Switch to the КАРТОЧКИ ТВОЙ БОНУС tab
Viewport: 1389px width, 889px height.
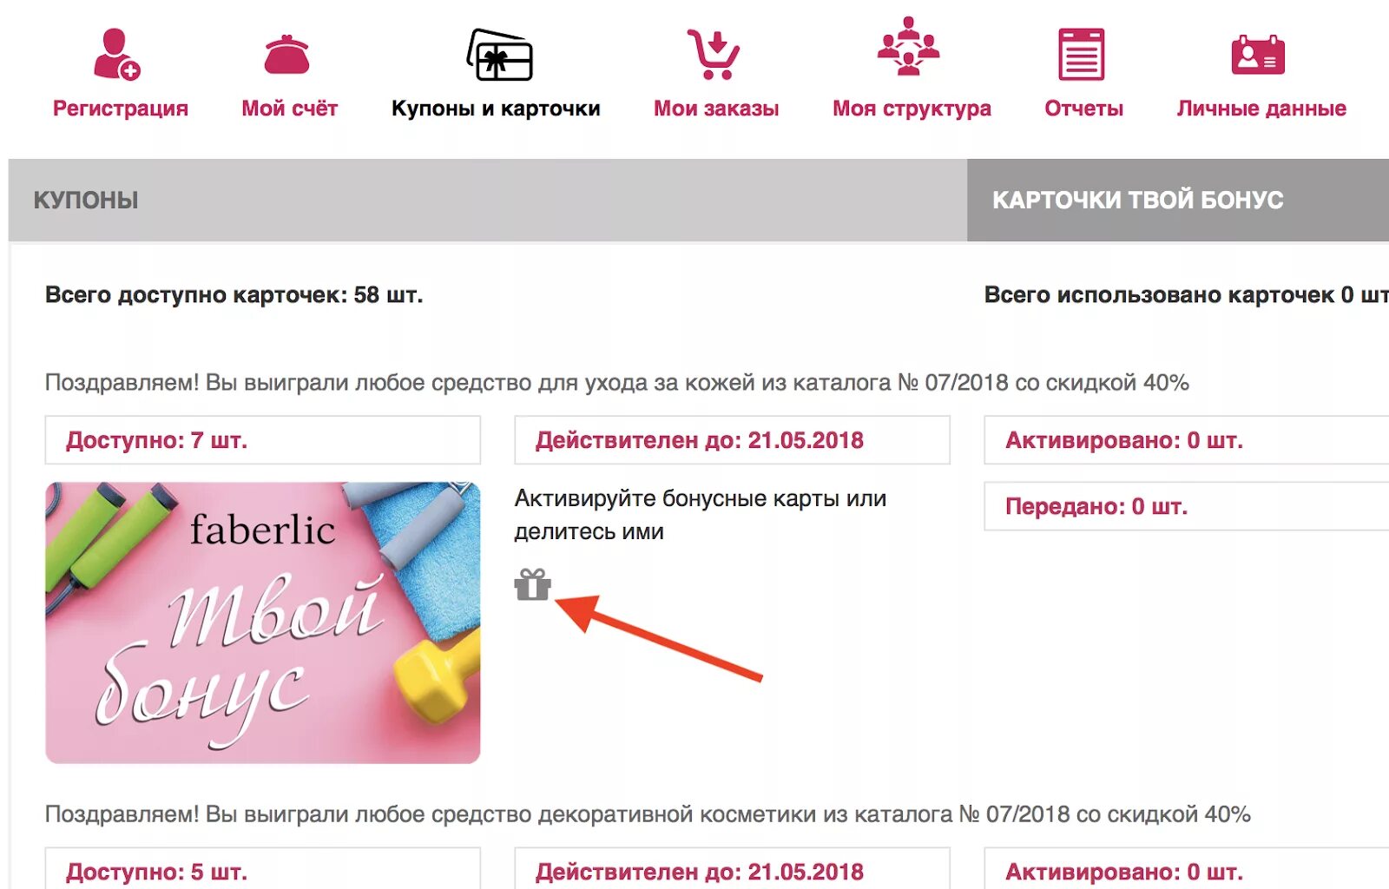(1178, 200)
